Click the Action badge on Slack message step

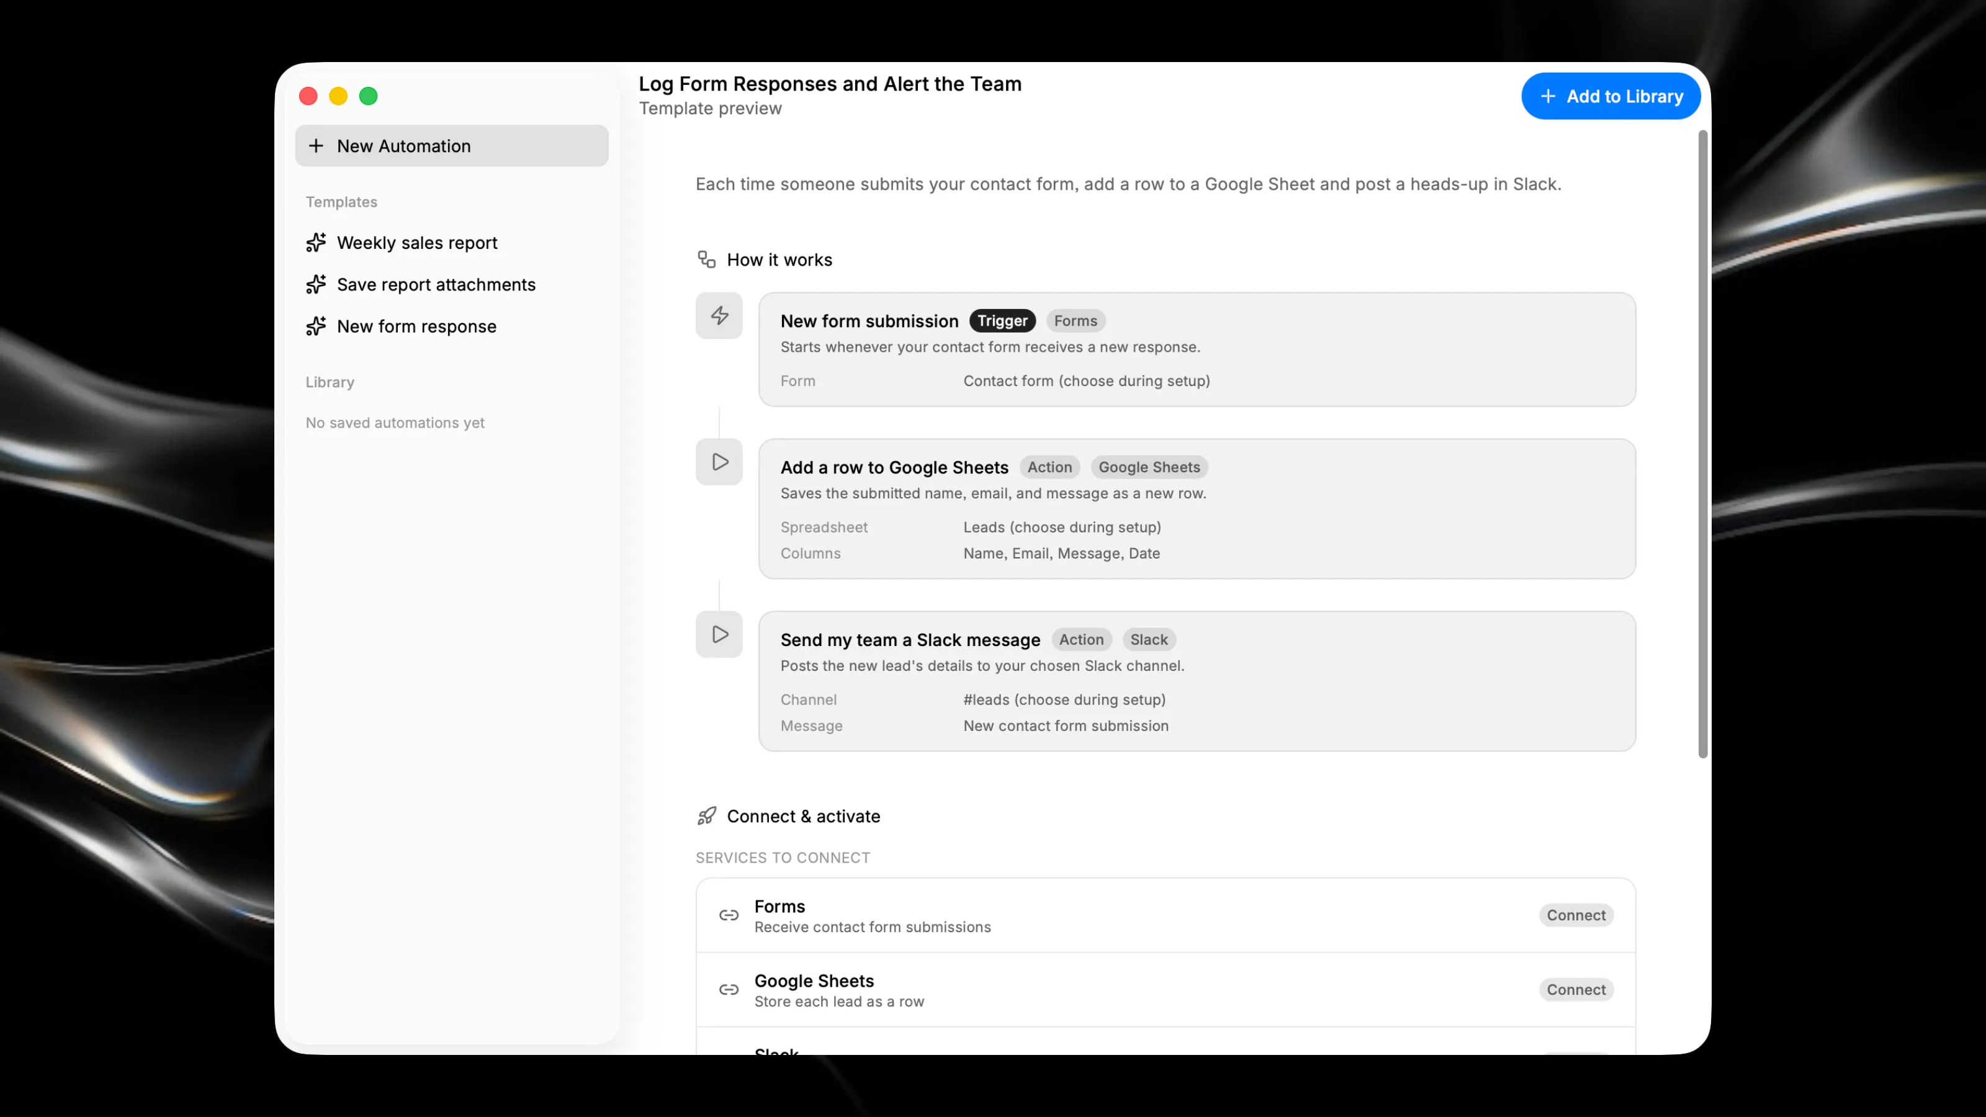[x=1081, y=640]
